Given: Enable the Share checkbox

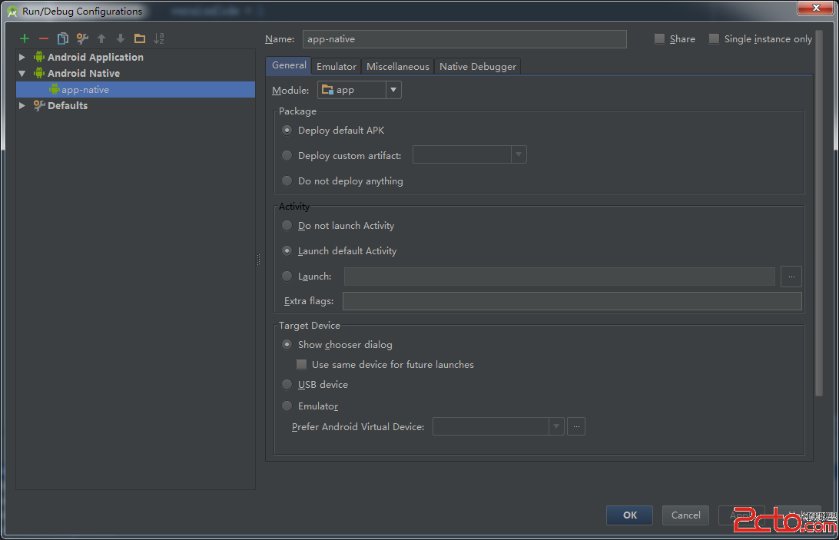Looking at the screenshot, I should [659, 39].
